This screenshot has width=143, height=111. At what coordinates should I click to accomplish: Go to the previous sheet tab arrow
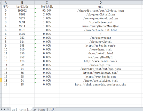[x=1, y=109]
